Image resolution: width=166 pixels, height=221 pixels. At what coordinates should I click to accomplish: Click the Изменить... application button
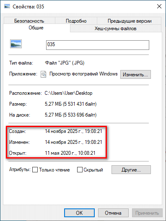coord(135,74)
